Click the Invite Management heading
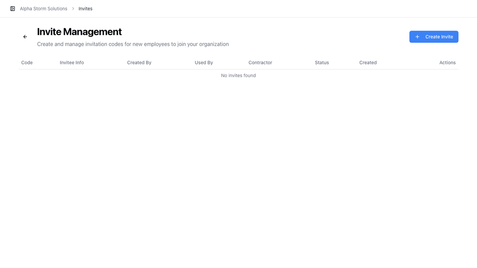Screen dimensions: 477x268 tap(79, 32)
